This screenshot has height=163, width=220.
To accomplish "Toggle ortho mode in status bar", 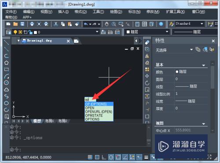I will point(104,157).
